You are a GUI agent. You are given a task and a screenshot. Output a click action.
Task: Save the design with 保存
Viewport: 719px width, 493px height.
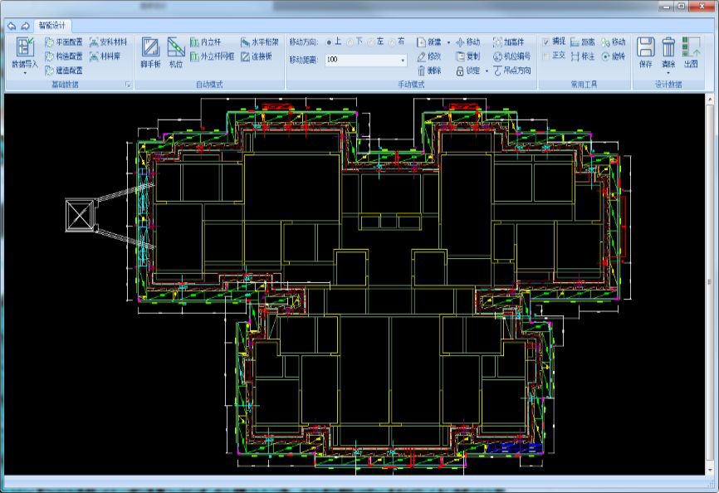coord(646,52)
